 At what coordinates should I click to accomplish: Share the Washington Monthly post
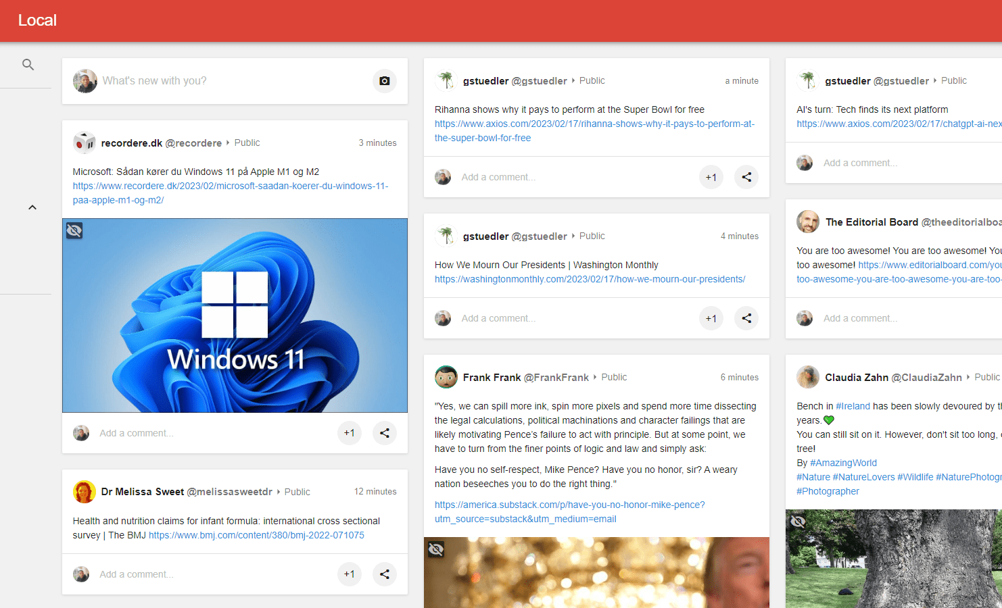coord(746,318)
